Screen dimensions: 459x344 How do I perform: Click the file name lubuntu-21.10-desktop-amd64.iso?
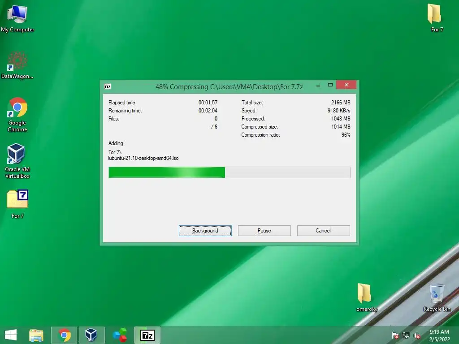(x=143, y=158)
